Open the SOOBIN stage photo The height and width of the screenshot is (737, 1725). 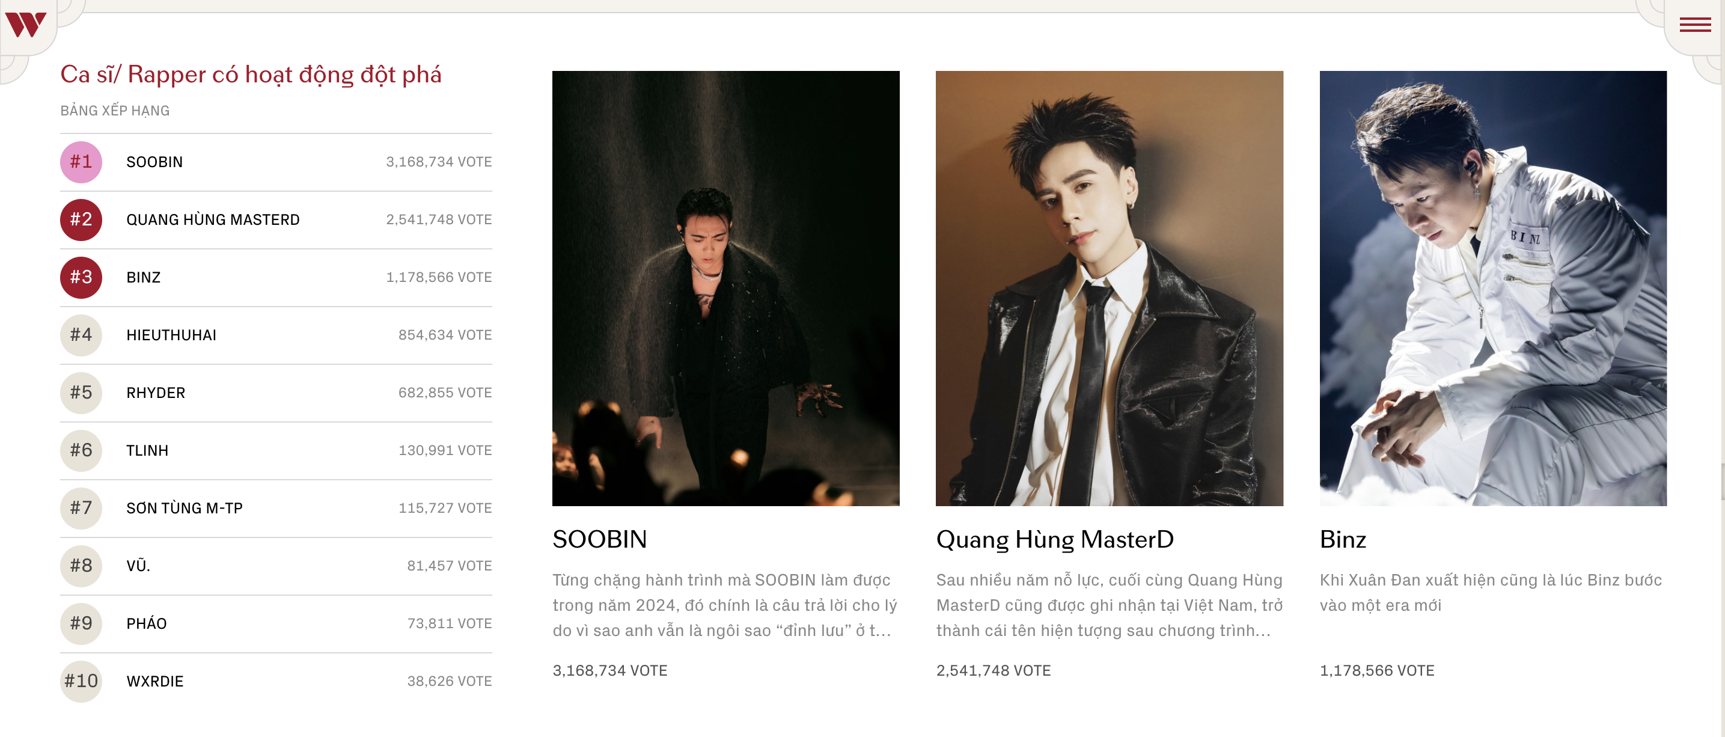point(726,288)
